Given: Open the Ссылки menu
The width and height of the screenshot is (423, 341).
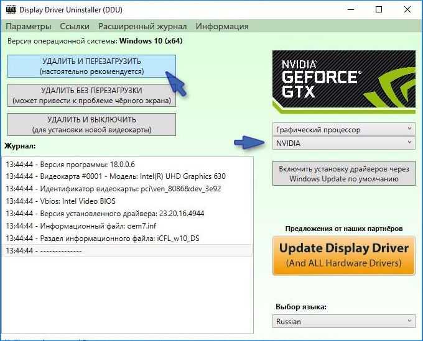Looking at the screenshot, I should (75, 26).
